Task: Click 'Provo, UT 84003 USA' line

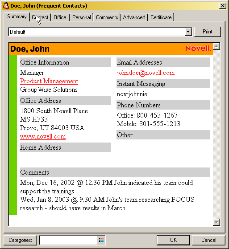Action: tap(52, 128)
